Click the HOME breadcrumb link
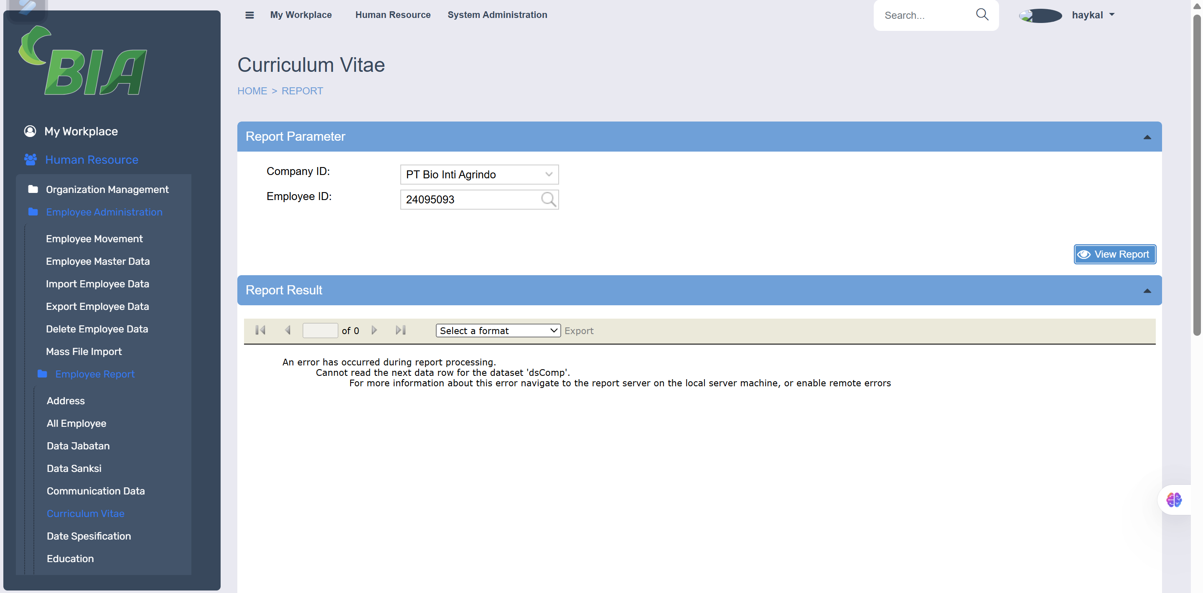 (x=252, y=91)
